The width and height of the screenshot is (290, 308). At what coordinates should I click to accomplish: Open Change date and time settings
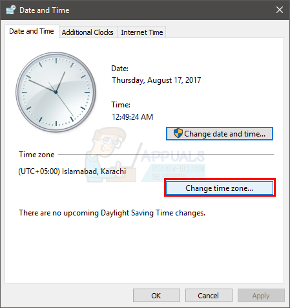tap(220, 134)
